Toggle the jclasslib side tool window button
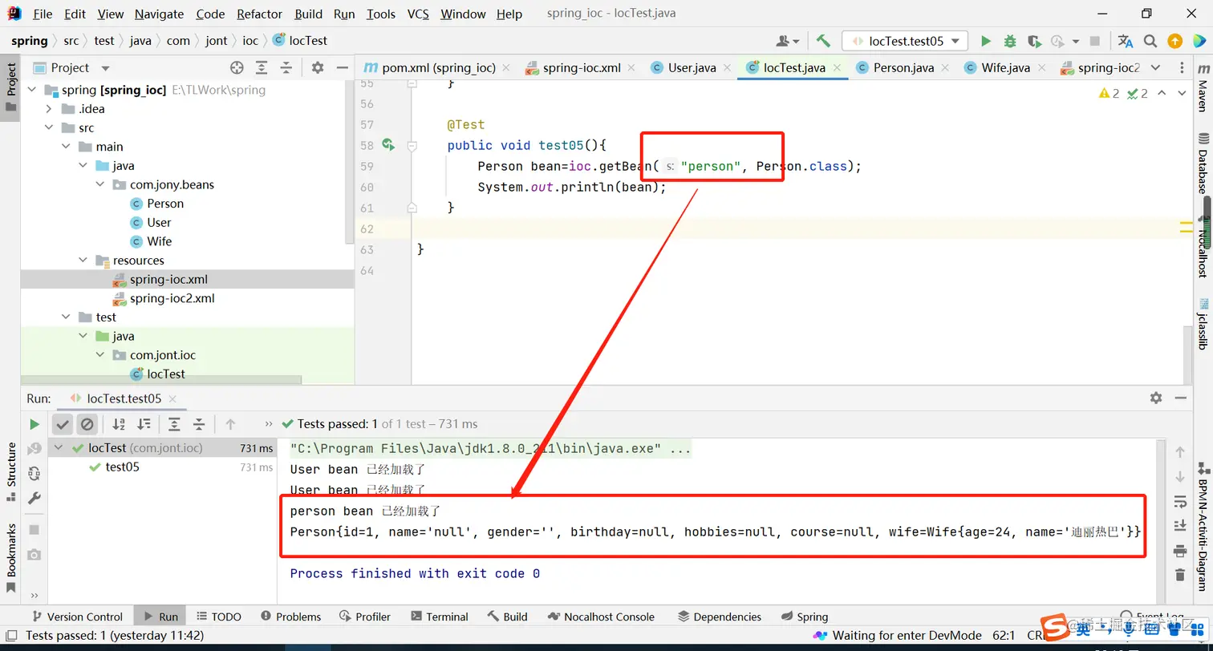This screenshot has height=651, width=1213. coord(1203,324)
